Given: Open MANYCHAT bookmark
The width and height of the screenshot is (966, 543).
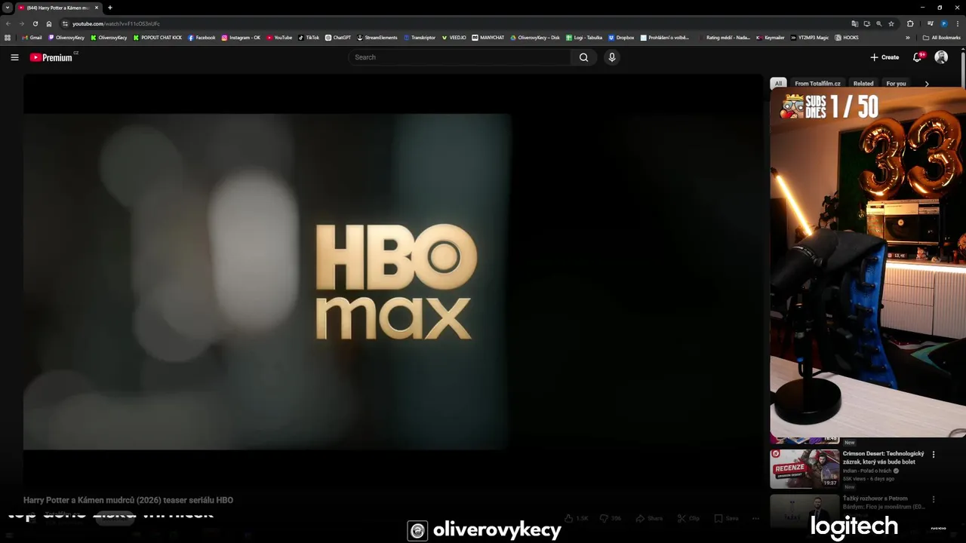Looking at the screenshot, I should tap(488, 37).
